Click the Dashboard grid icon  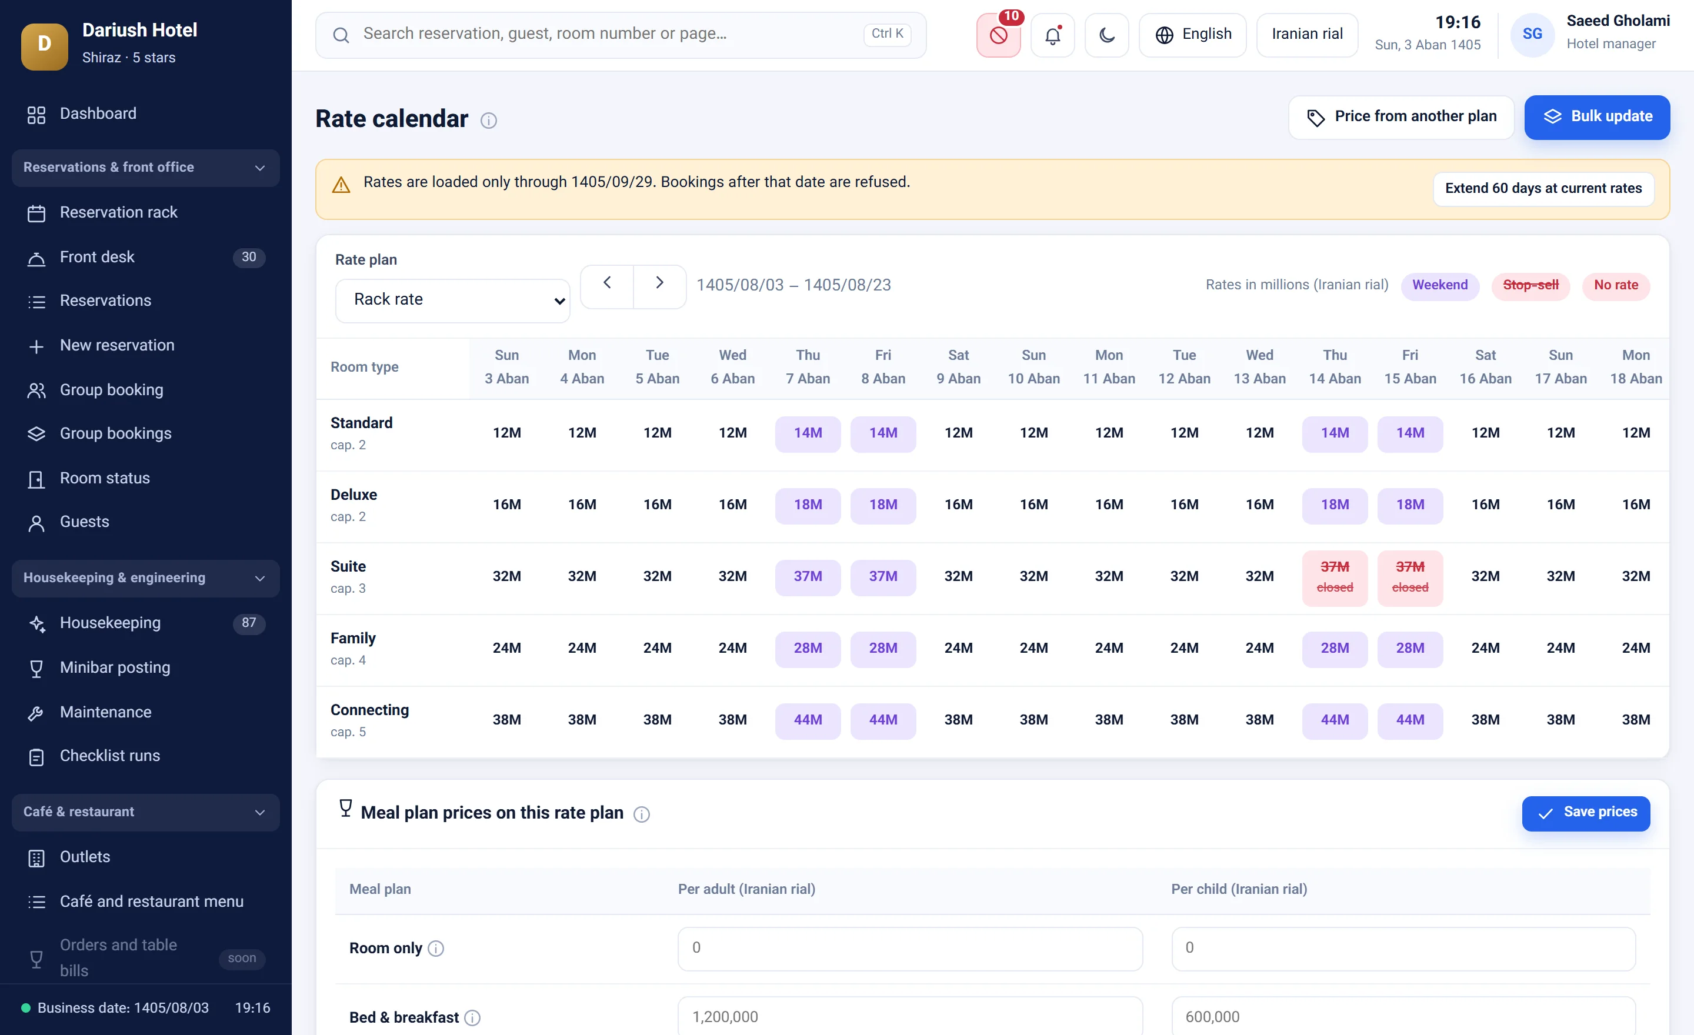pos(36,115)
